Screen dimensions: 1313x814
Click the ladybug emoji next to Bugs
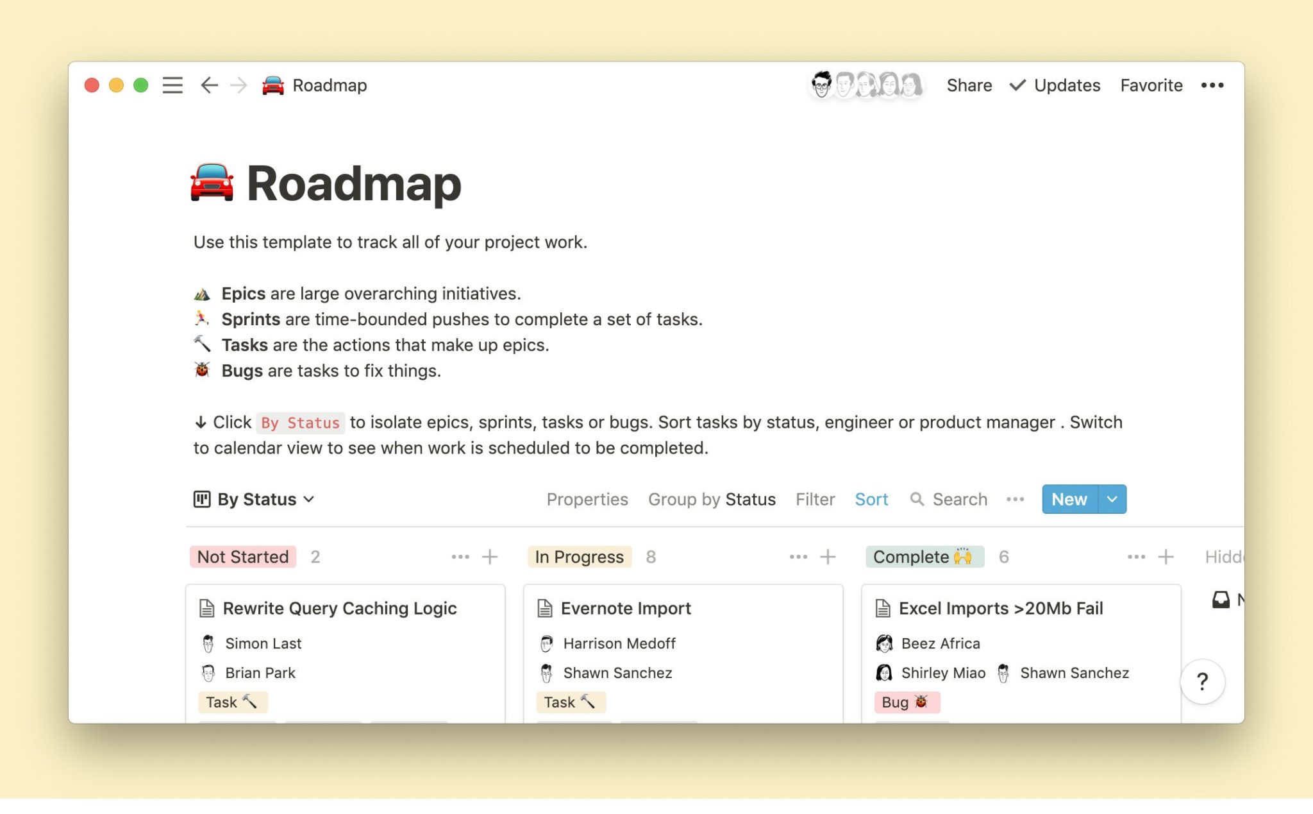pos(202,370)
